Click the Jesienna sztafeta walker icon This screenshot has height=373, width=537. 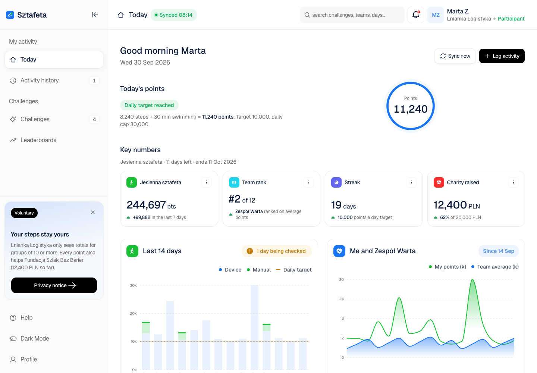pos(132,182)
